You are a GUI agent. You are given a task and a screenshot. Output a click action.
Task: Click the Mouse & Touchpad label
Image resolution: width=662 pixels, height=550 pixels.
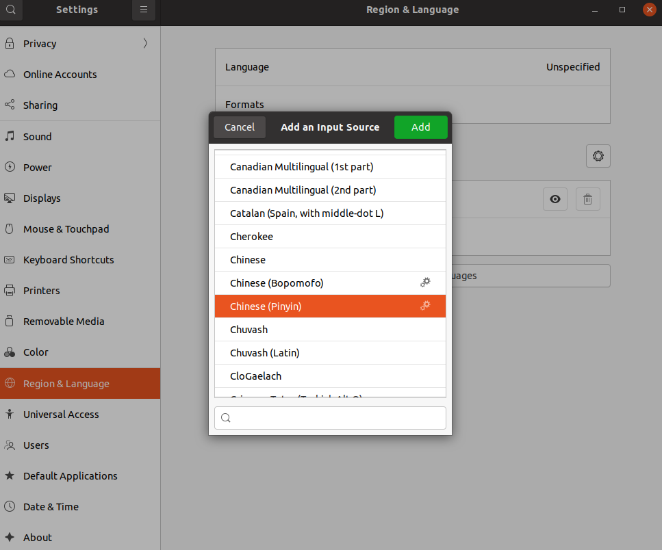[x=66, y=229]
